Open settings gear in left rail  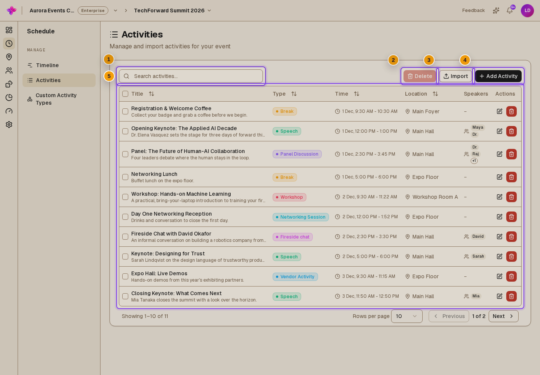coord(9,124)
